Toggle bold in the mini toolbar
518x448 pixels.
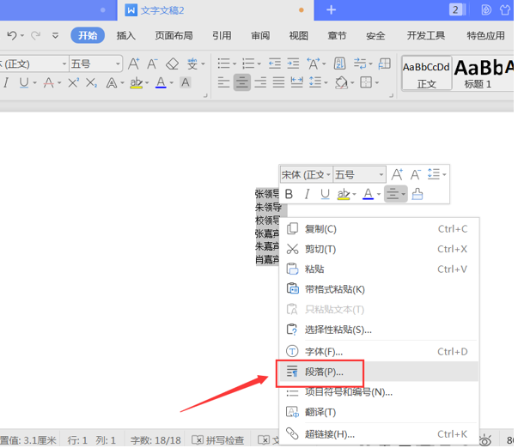(x=289, y=194)
